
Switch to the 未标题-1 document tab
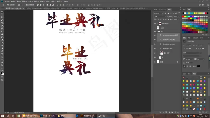point(14,8)
